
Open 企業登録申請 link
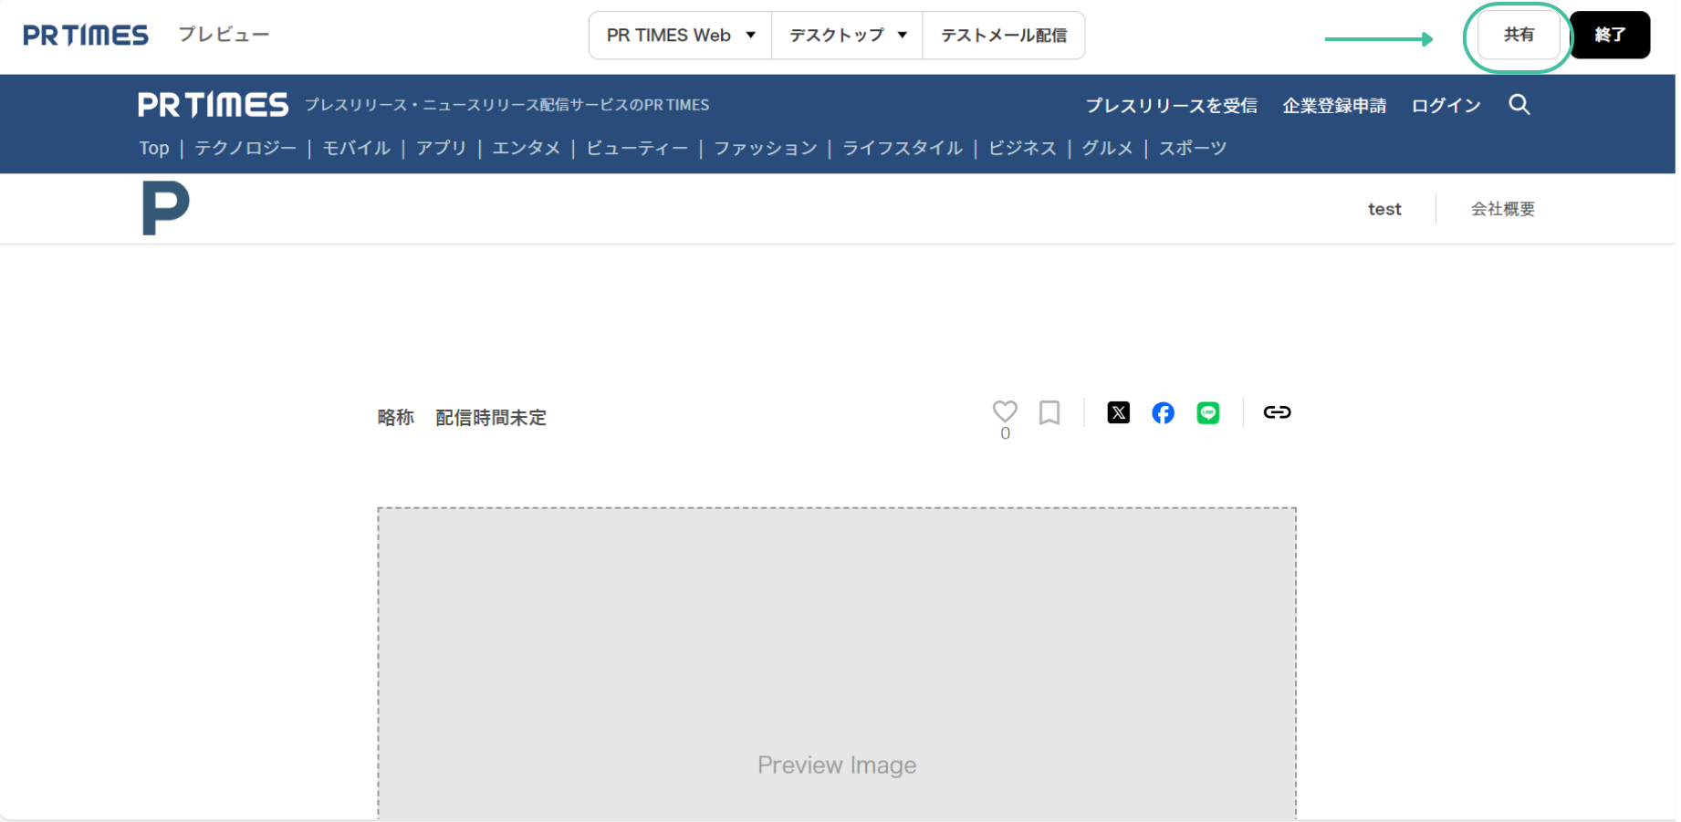[1334, 106]
